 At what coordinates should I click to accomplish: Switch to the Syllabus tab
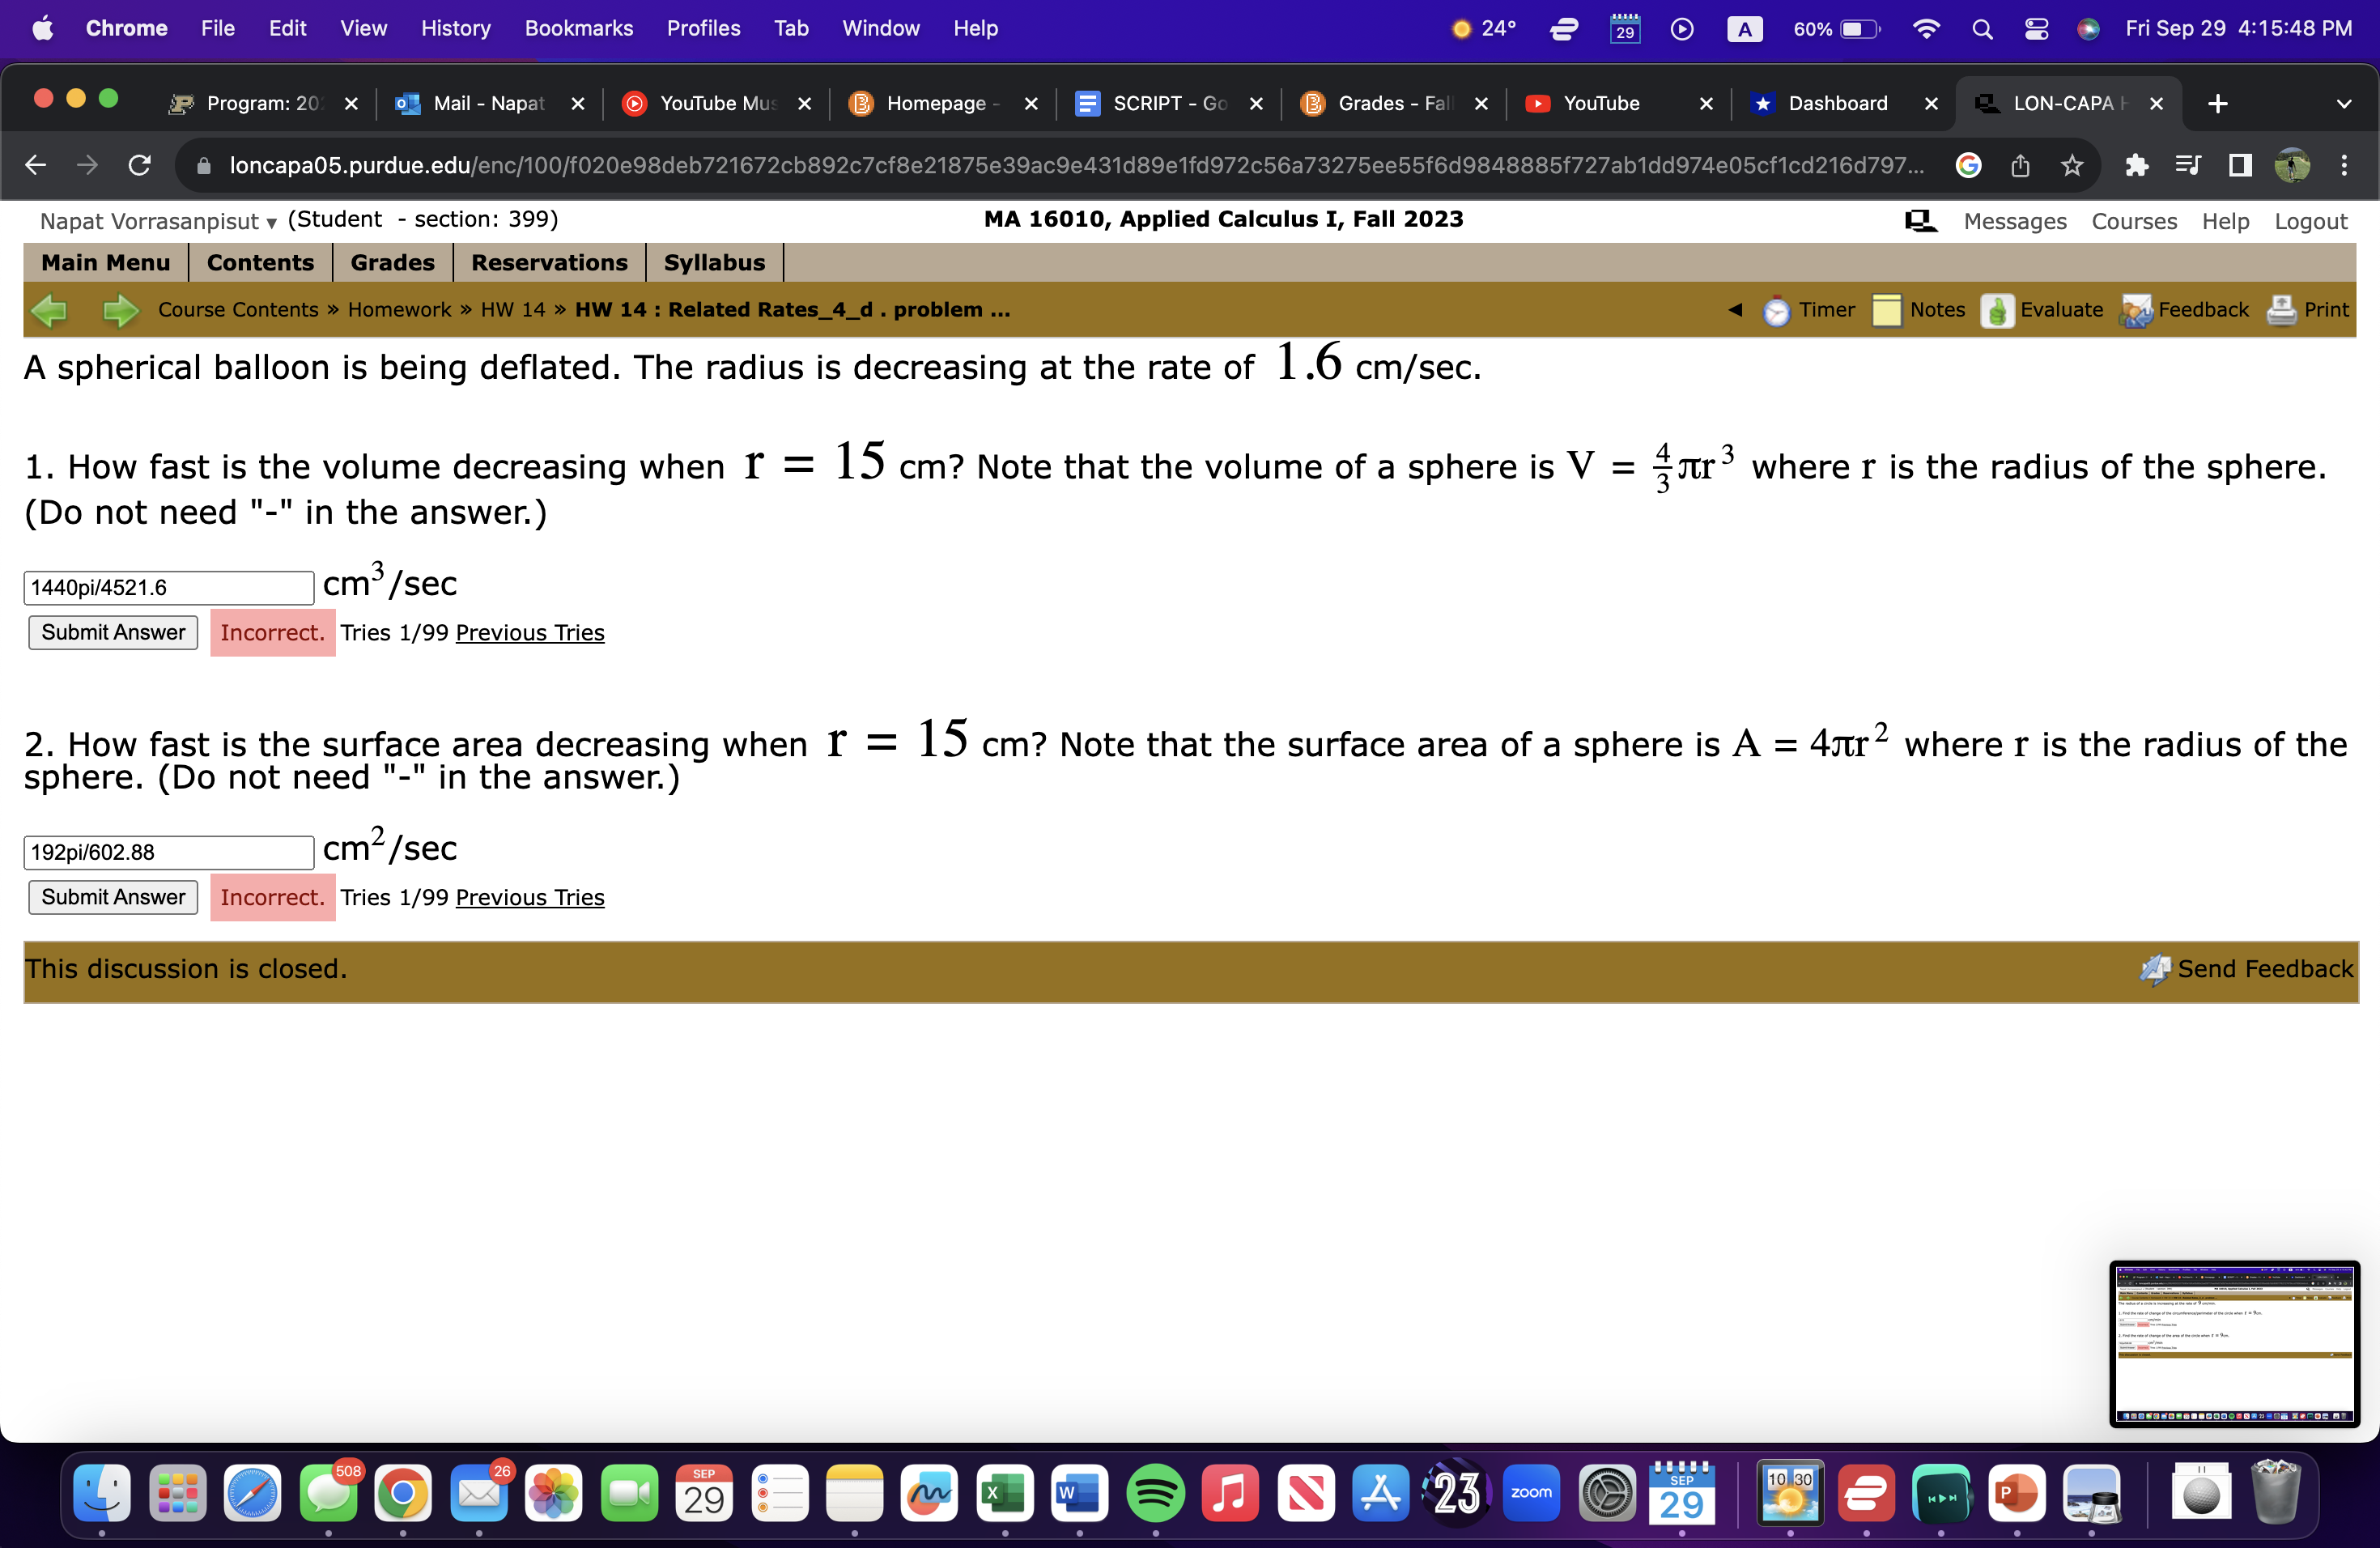pos(714,262)
